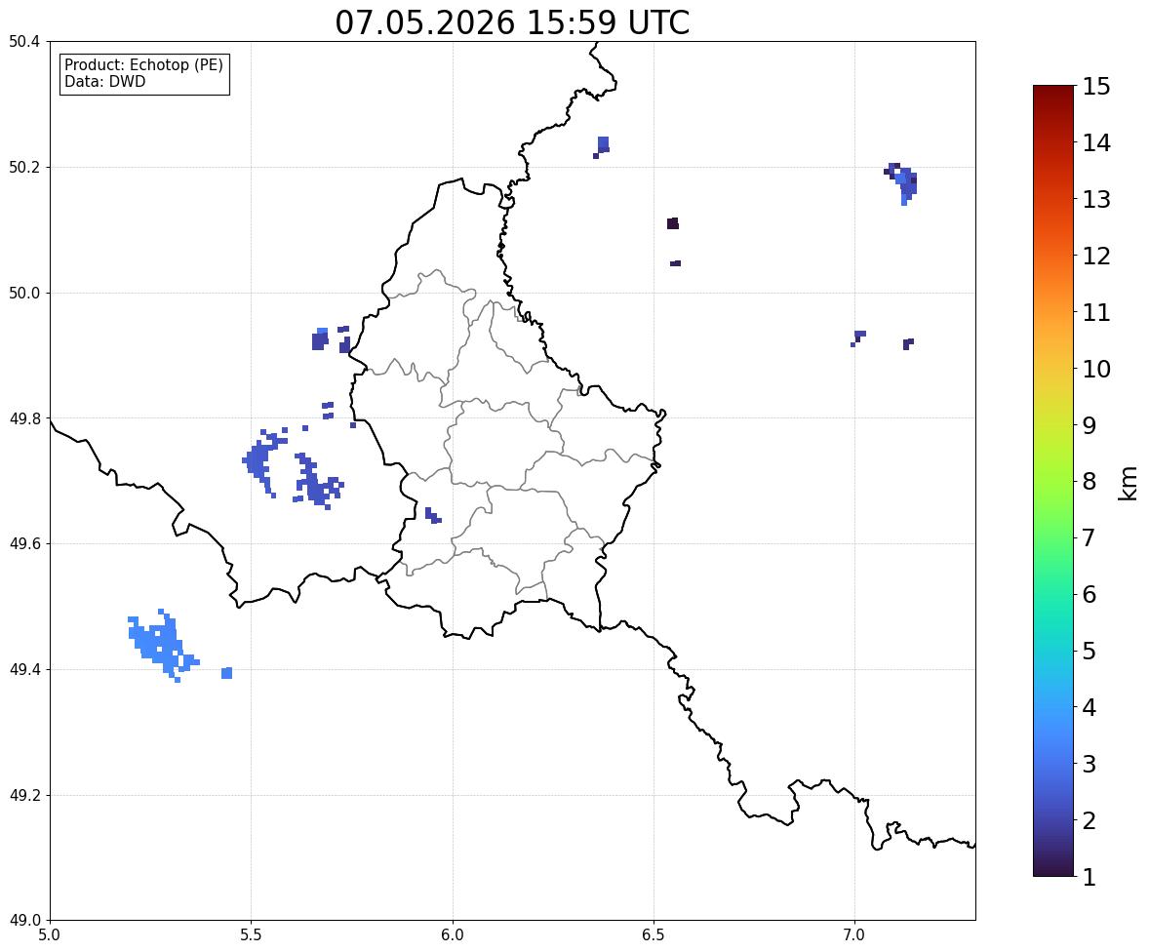Click the colorbar tick label 15
The width and height of the screenshot is (1149, 952).
(x=1096, y=87)
